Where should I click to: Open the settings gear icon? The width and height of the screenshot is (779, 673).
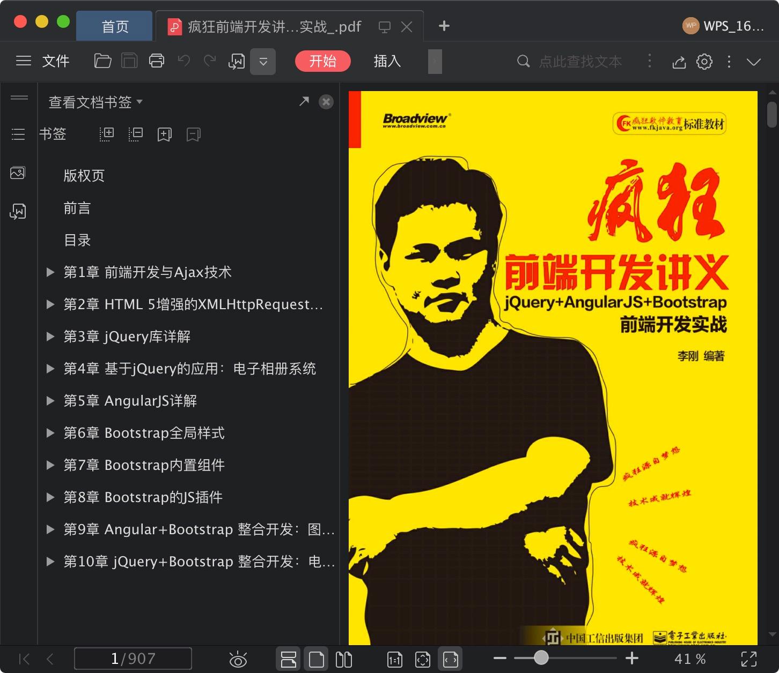tap(704, 62)
